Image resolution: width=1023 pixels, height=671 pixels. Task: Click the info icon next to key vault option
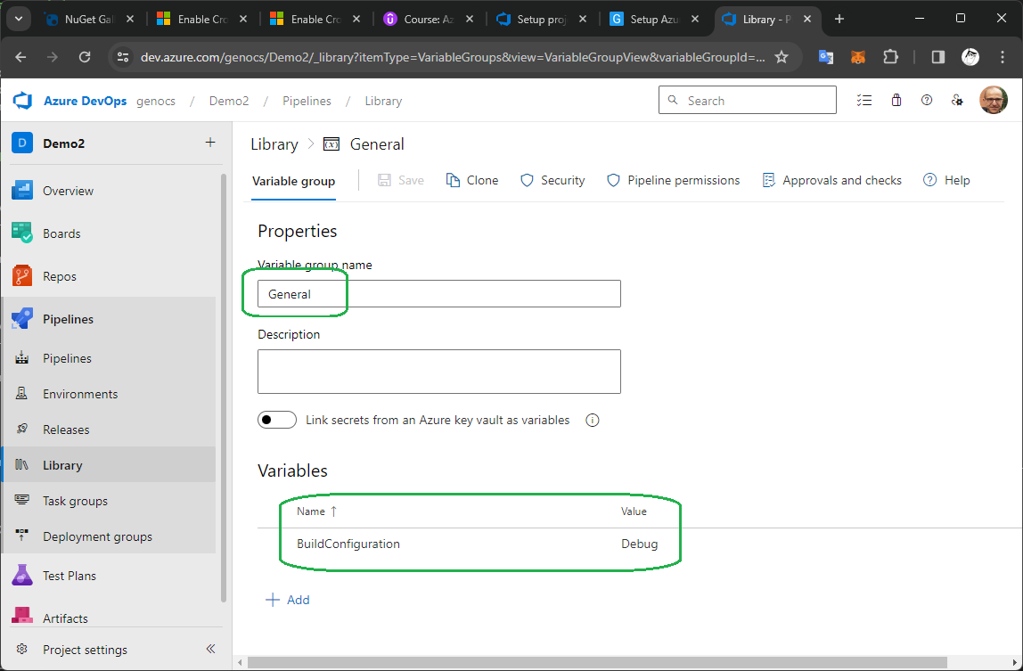point(592,421)
